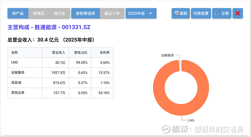This screenshot has width=251, height=137.
Task: Select the 成品油 row name cell
Action: (25, 83)
